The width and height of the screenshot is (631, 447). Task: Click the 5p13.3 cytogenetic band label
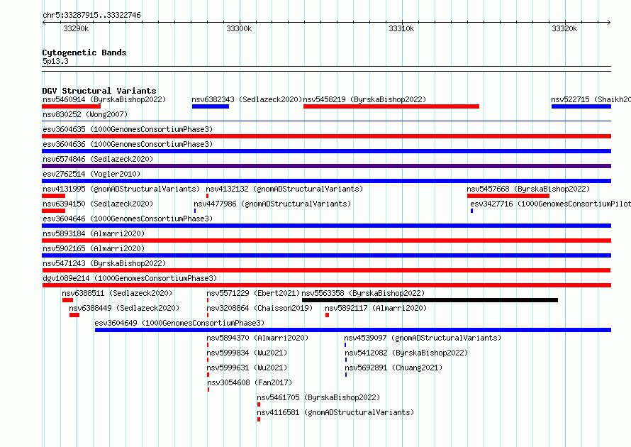[x=55, y=61]
